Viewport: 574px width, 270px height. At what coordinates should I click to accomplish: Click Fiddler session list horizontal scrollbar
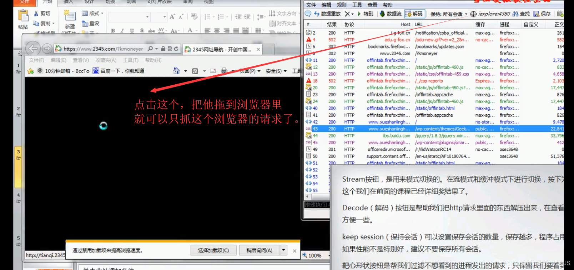click(x=317, y=197)
